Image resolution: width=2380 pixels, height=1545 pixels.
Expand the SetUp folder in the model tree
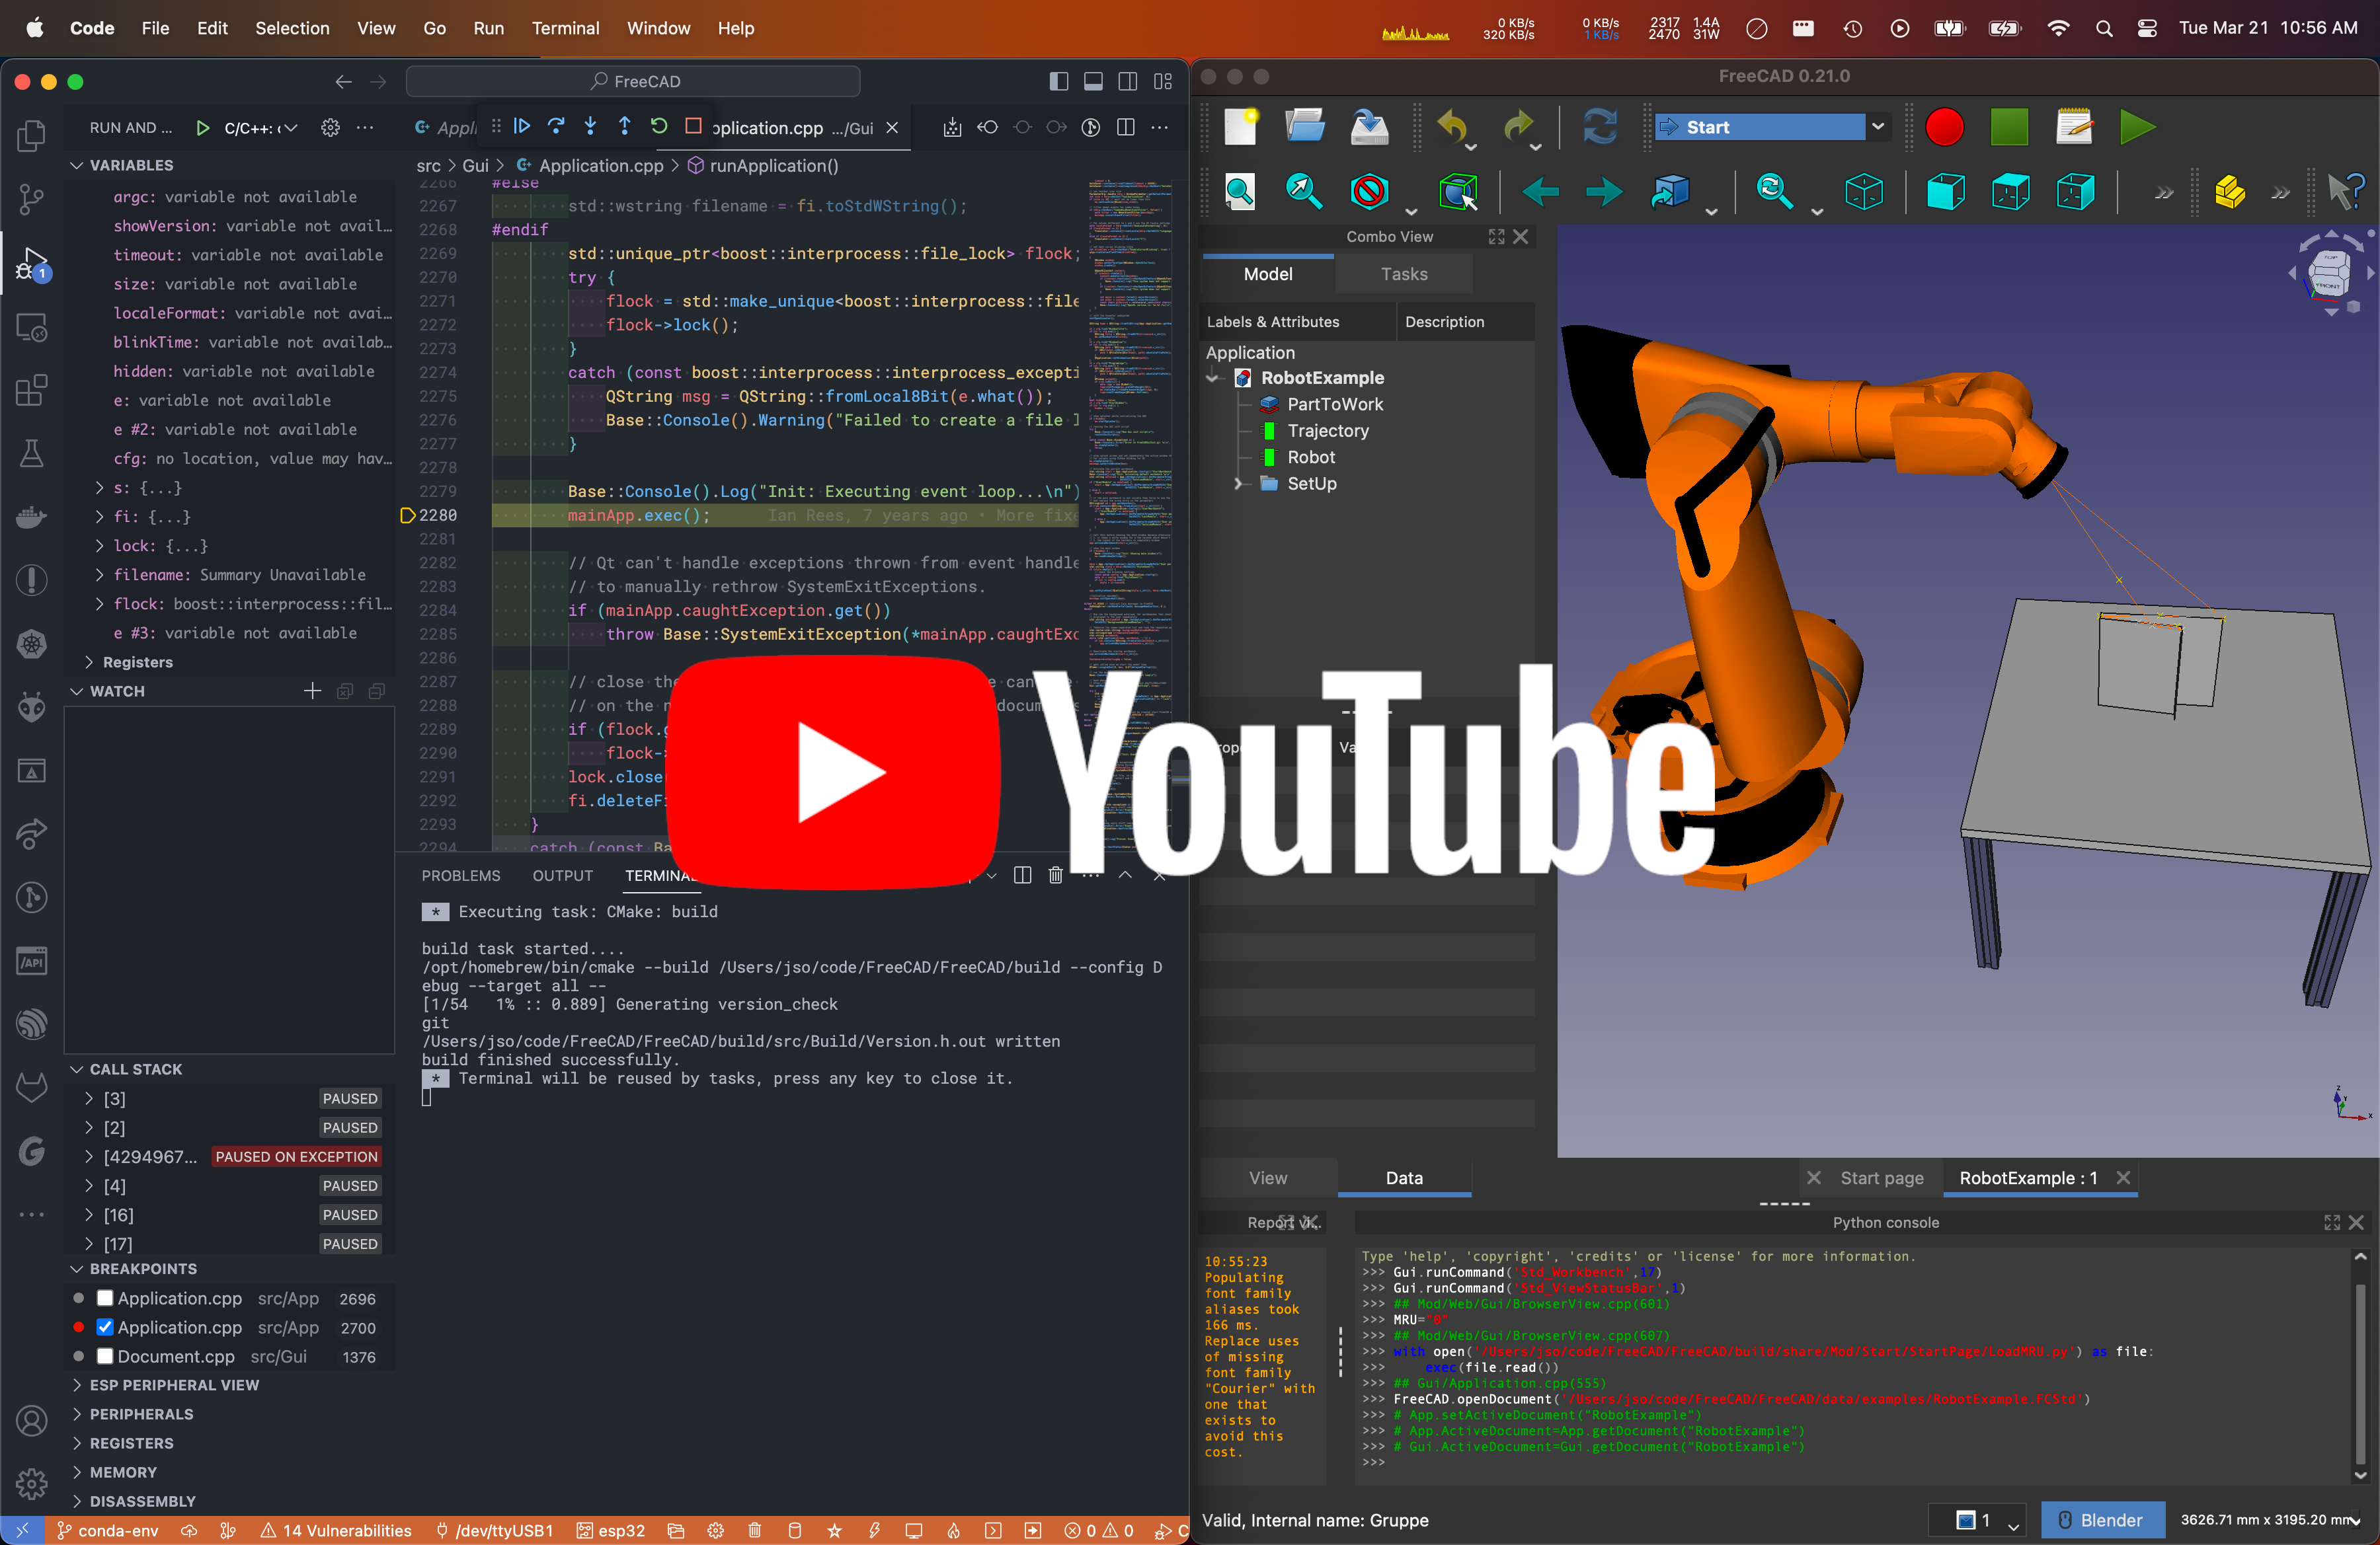1238,484
